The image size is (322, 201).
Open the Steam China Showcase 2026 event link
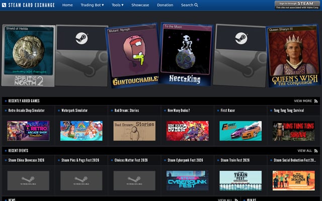[x=26, y=160]
